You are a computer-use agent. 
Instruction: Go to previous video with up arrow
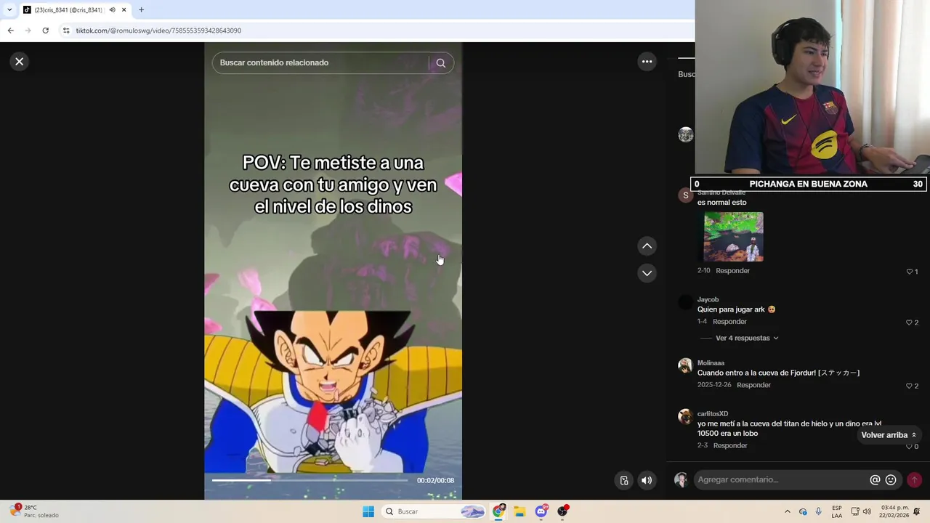[x=647, y=246]
